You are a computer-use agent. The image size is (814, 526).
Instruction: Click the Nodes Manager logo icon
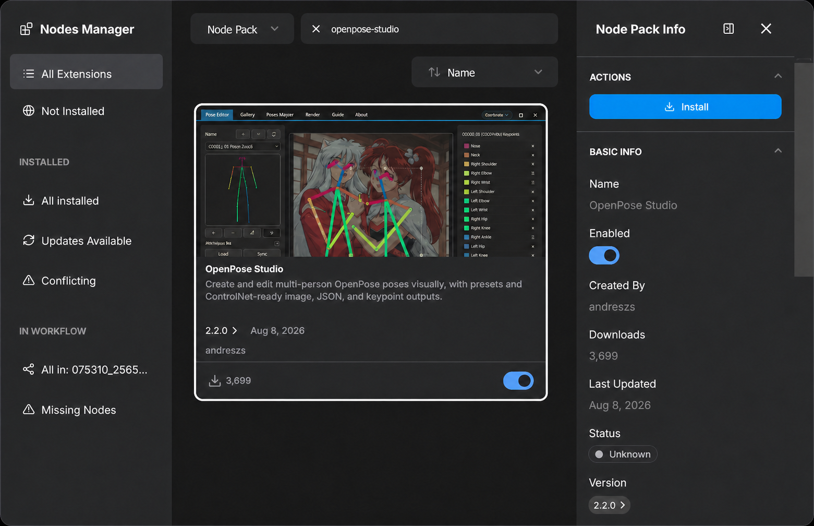pos(26,29)
